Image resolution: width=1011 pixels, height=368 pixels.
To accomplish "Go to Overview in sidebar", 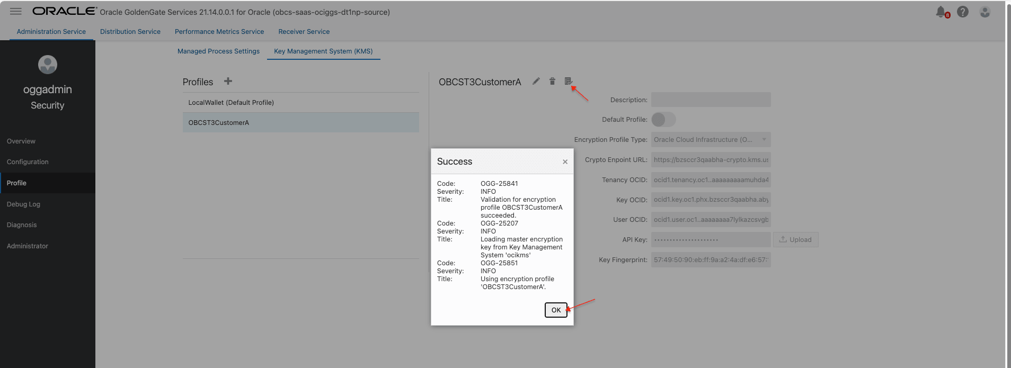I will pos(21,141).
